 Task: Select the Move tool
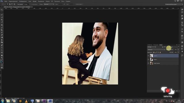tap(2, 10)
